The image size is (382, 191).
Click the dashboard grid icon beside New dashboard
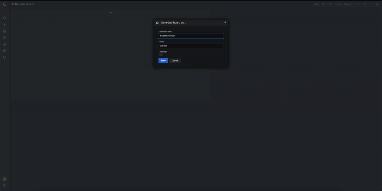coord(13,4)
